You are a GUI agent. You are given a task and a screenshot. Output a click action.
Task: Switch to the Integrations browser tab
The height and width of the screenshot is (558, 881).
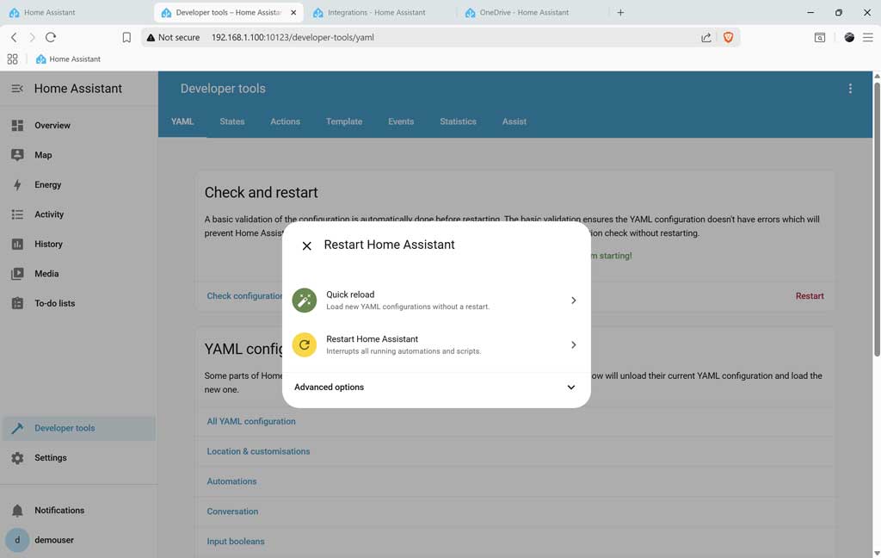point(381,12)
